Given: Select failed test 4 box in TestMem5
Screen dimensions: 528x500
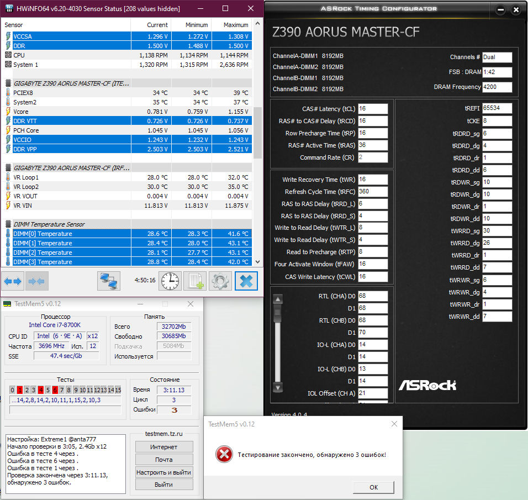Looking at the screenshot, I should 41,390.
